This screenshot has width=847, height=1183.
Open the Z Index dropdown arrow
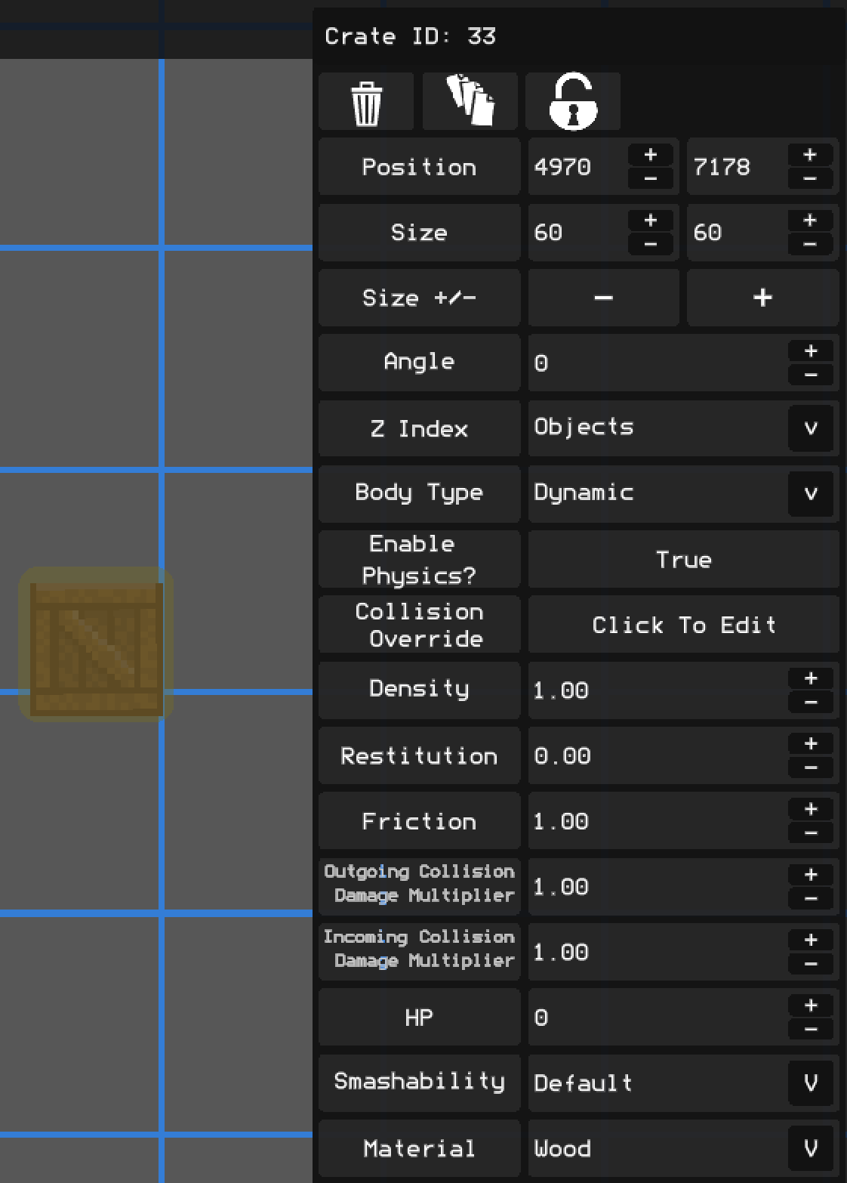(x=811, y=428)
